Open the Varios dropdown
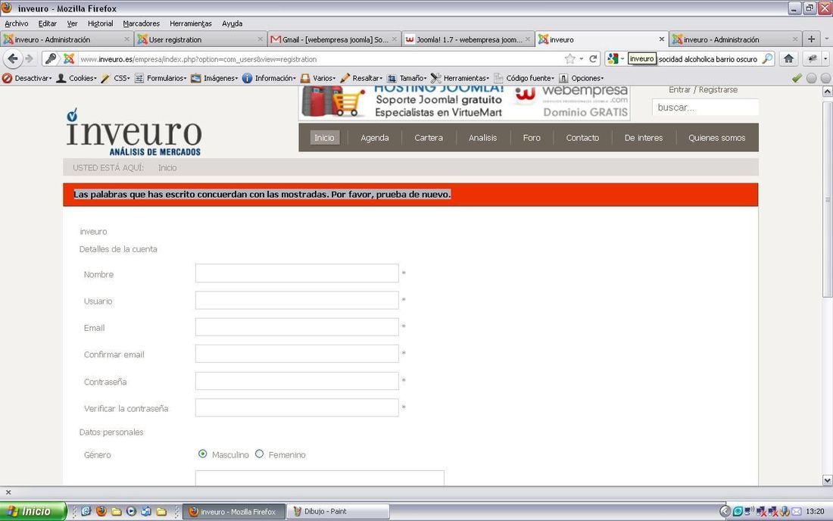The image size is (833, 521). pyautogui.click(x=318, y=78)
